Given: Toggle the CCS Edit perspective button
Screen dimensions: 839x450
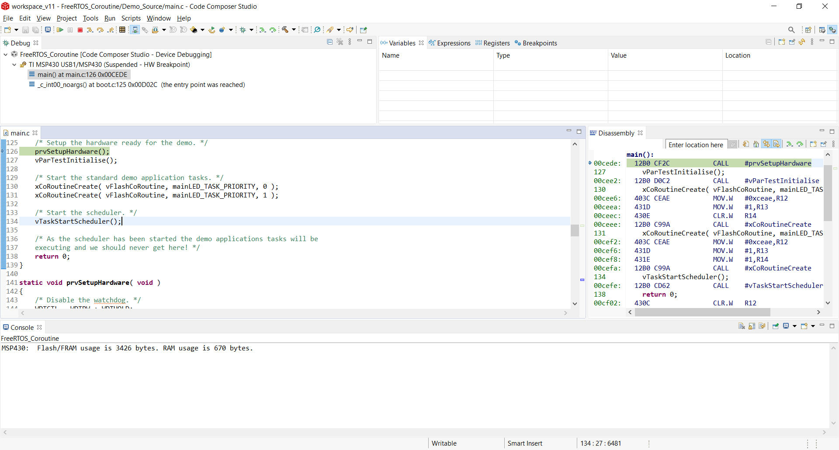Looking at the screenshot, I should pos(822,30).
